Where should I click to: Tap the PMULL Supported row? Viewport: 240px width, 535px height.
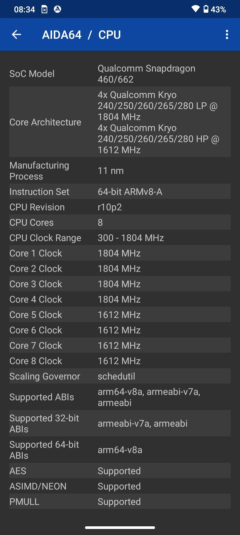point(120,502)
